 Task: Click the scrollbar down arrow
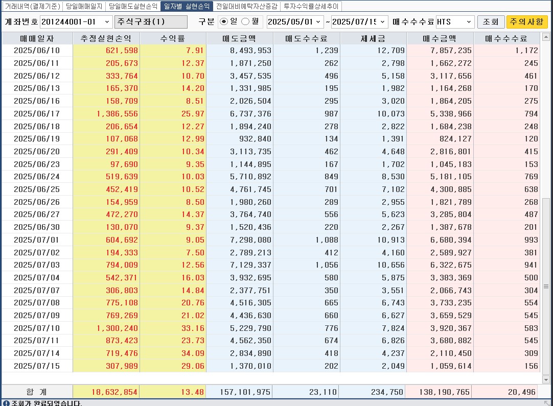546,379
